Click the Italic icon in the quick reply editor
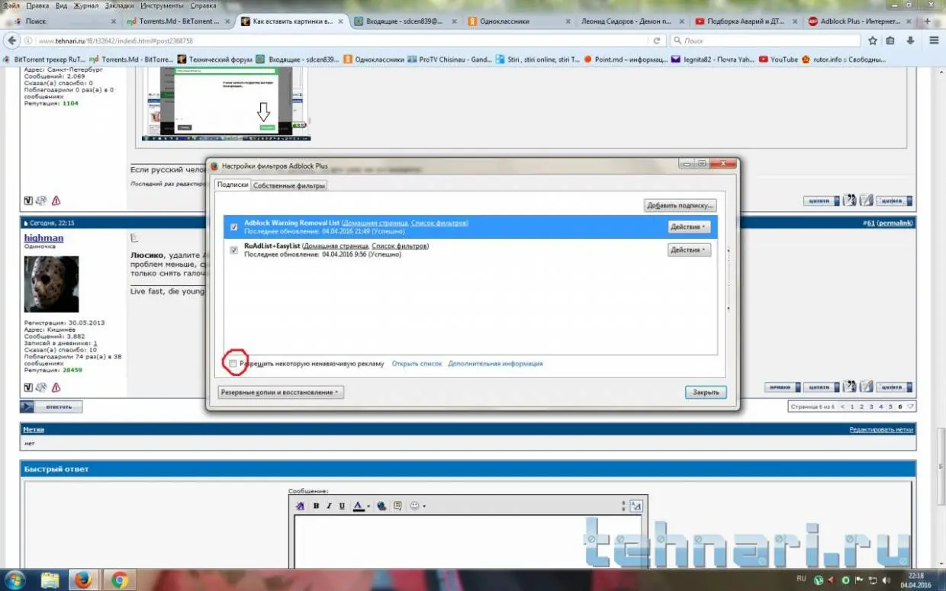Screen dimensions: 946x591 (329, 506)
